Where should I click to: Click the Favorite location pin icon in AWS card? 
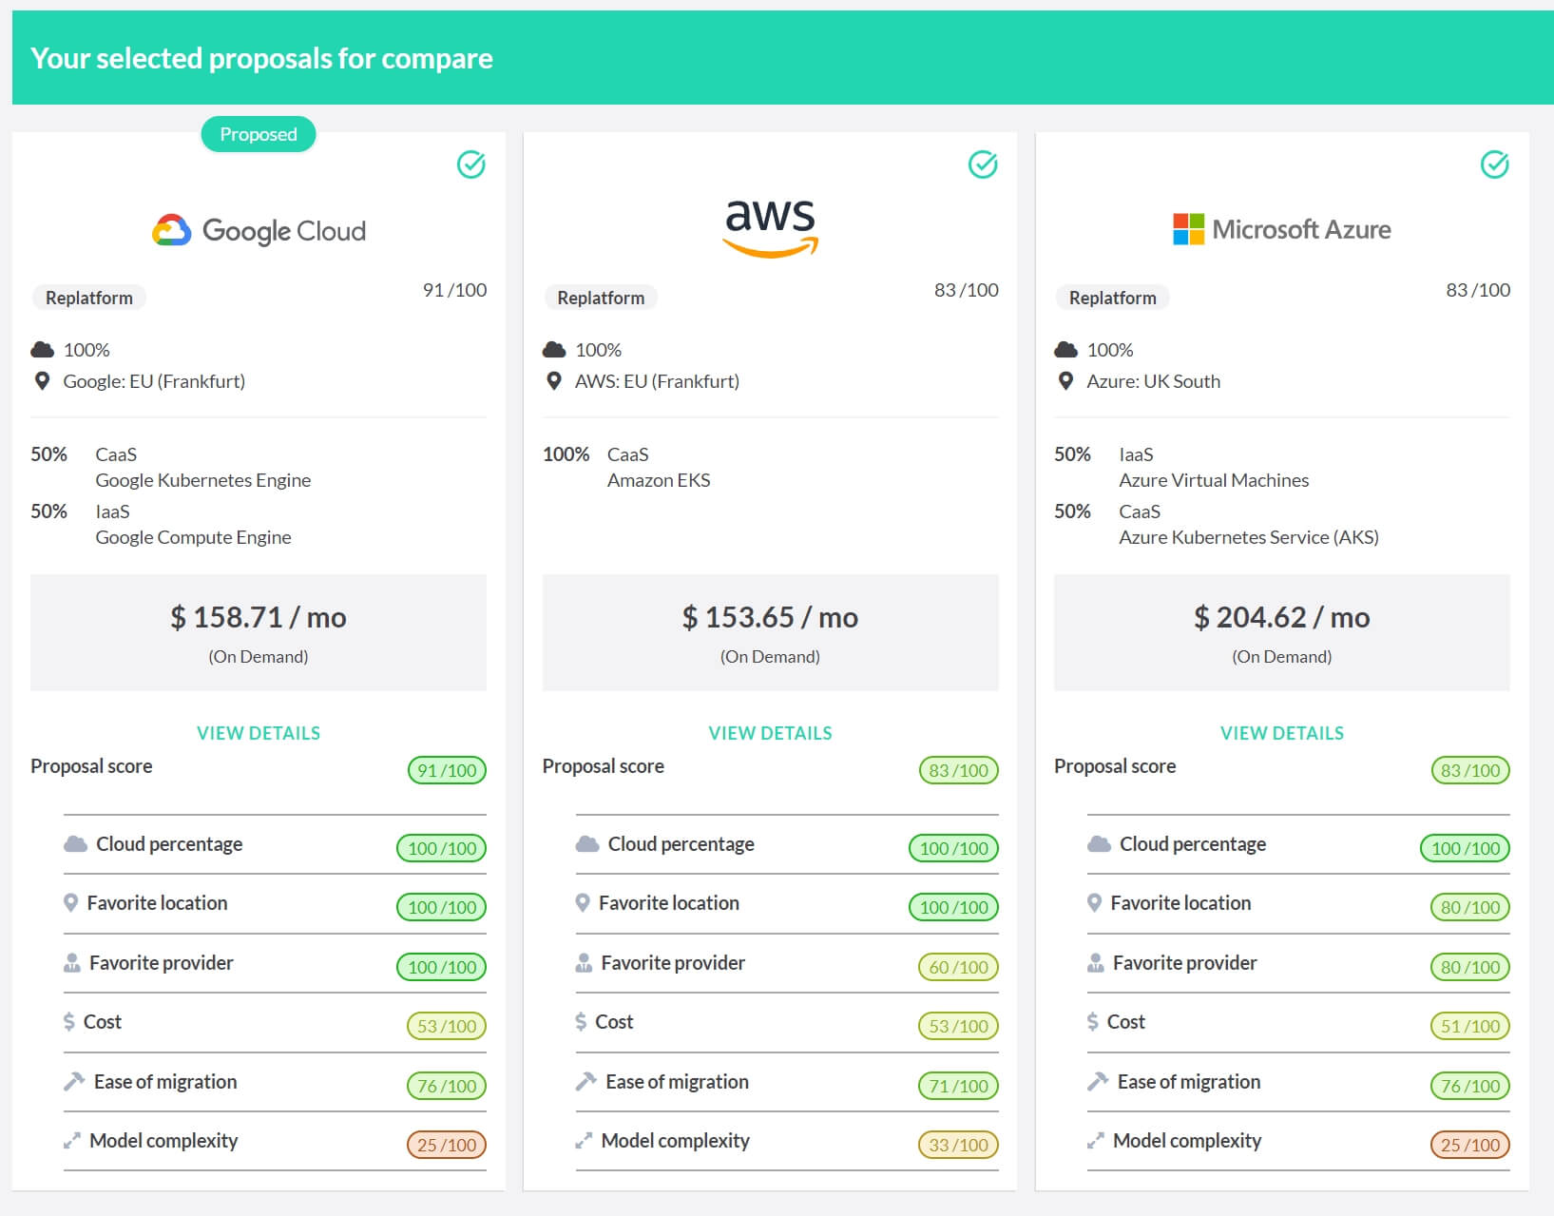click(583, 903)
